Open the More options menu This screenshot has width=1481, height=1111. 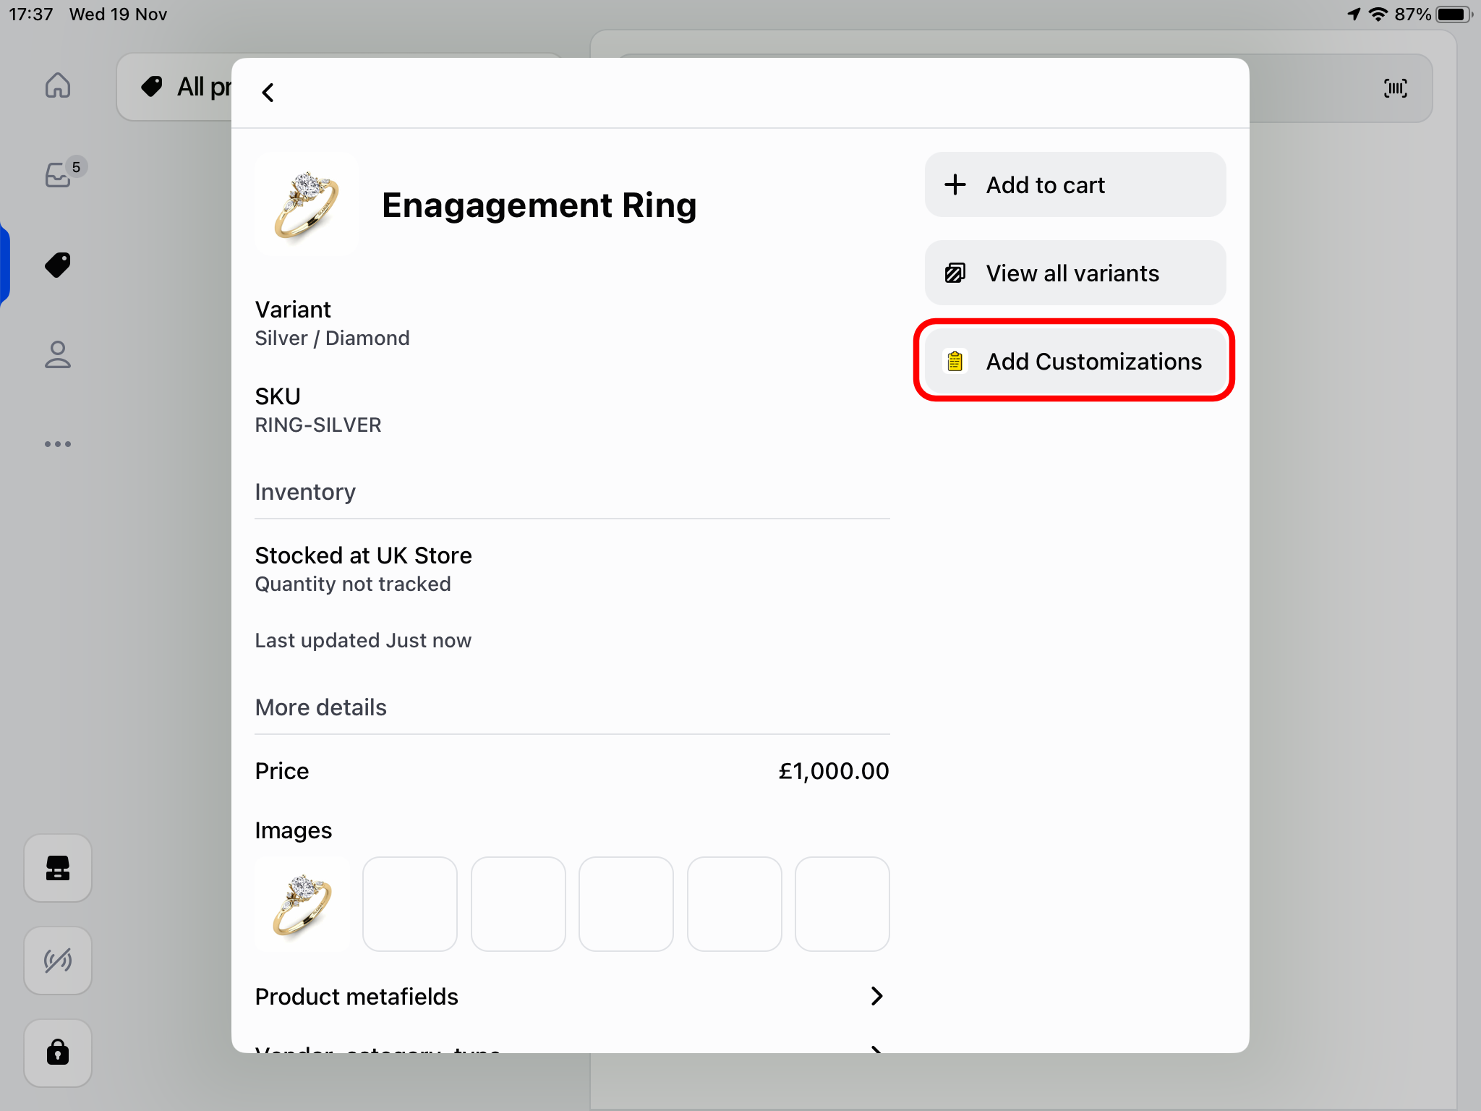(x=58, y=444)
